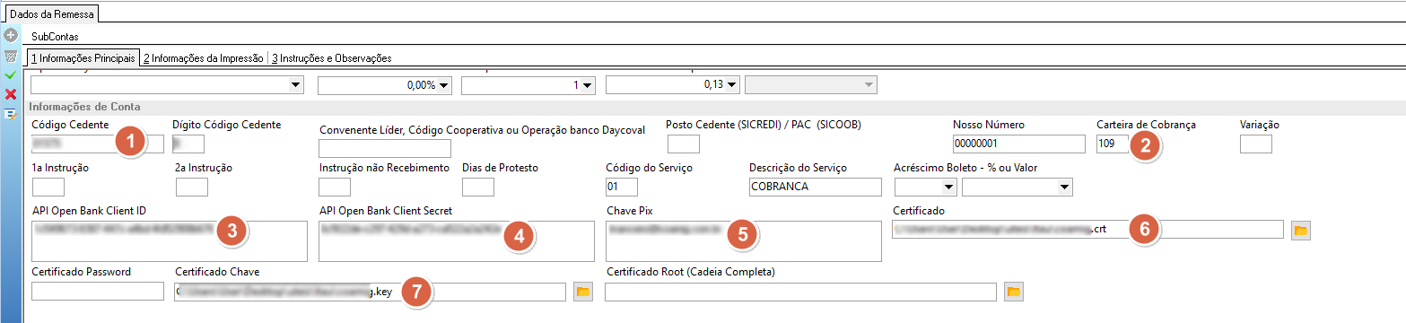Click API Open Bank Client Secret box

(x=457, y=241)
